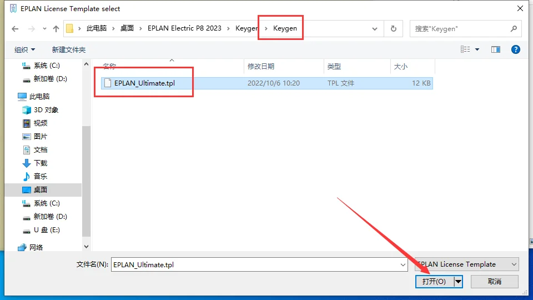Click the view layout icon
The width and height of the screenshot is (533, 300).
pyautogui.click(x=465, y=49)
